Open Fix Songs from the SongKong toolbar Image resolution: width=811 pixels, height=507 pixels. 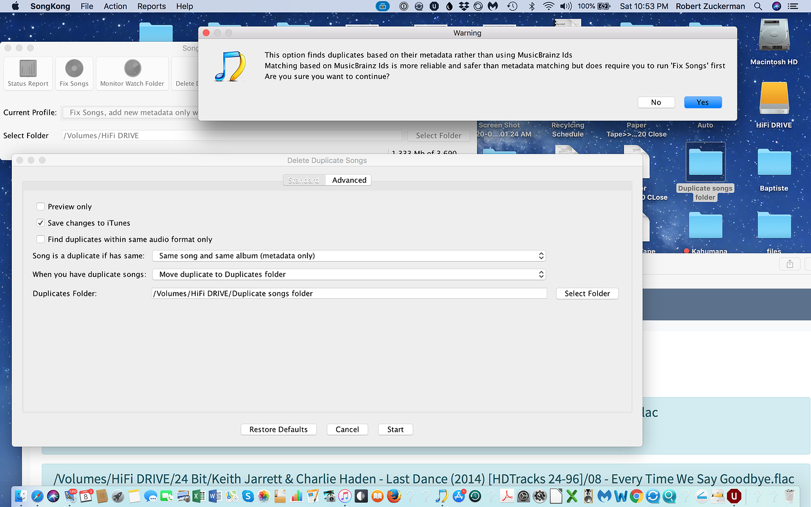point(74,73)
